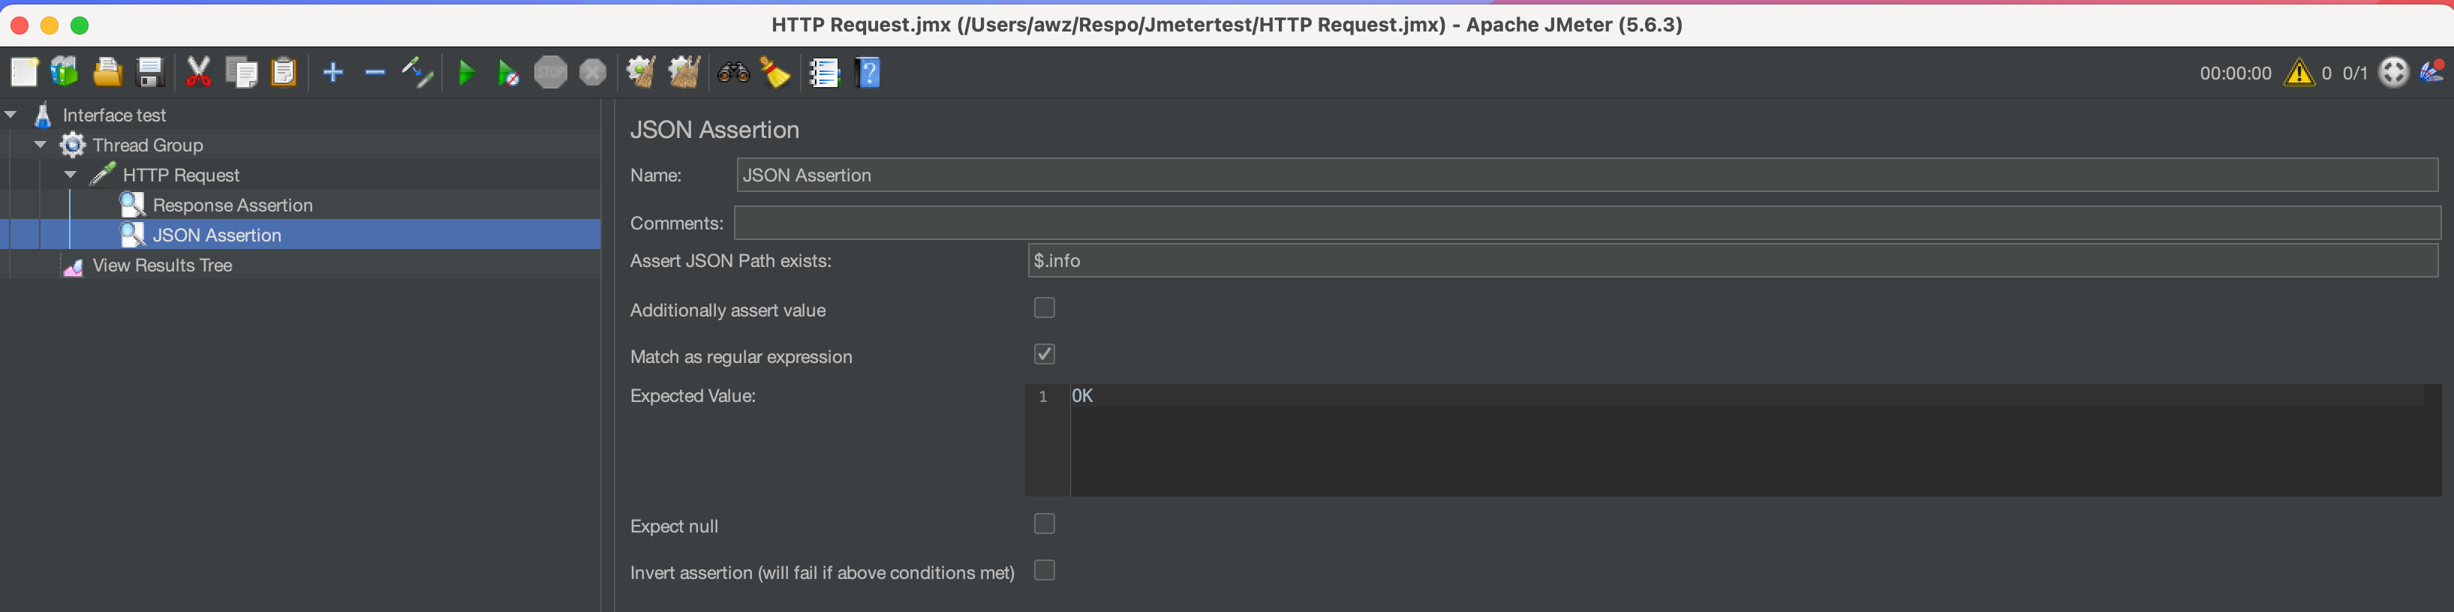This screenshot has width=2454, height=612.
Task: Click the Comments input field
Action: coord(1587,223)
